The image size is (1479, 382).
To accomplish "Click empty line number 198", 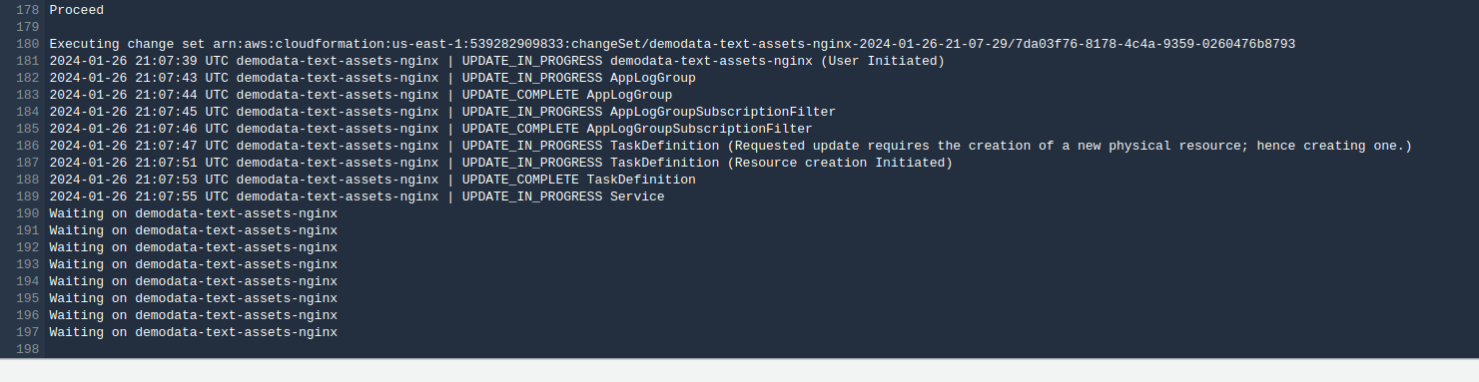I will (x=29, y=349).
